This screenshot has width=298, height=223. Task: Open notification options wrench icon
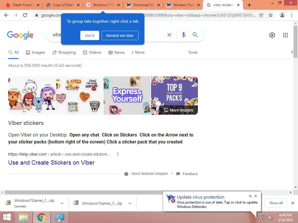(250, 196)
